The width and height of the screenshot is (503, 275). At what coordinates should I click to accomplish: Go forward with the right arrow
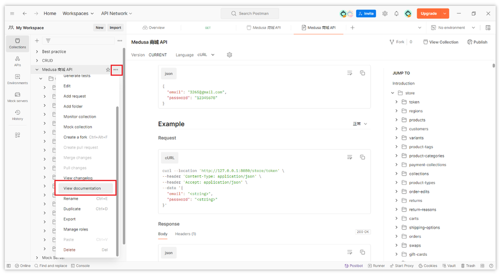[x=36, y=14]
